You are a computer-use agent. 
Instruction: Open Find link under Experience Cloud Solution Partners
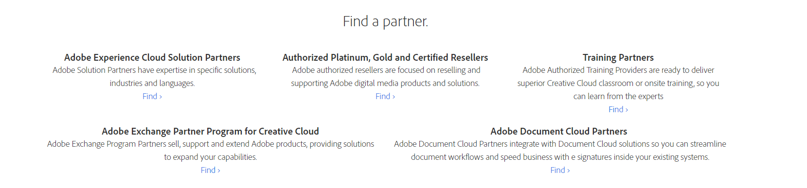(x=152, y=96)
